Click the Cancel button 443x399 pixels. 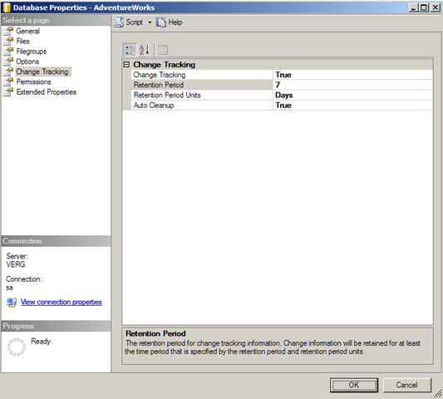406,385
